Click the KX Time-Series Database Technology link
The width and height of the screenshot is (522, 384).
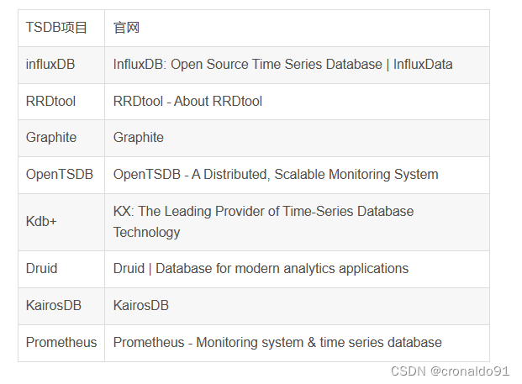coord(263,222)
